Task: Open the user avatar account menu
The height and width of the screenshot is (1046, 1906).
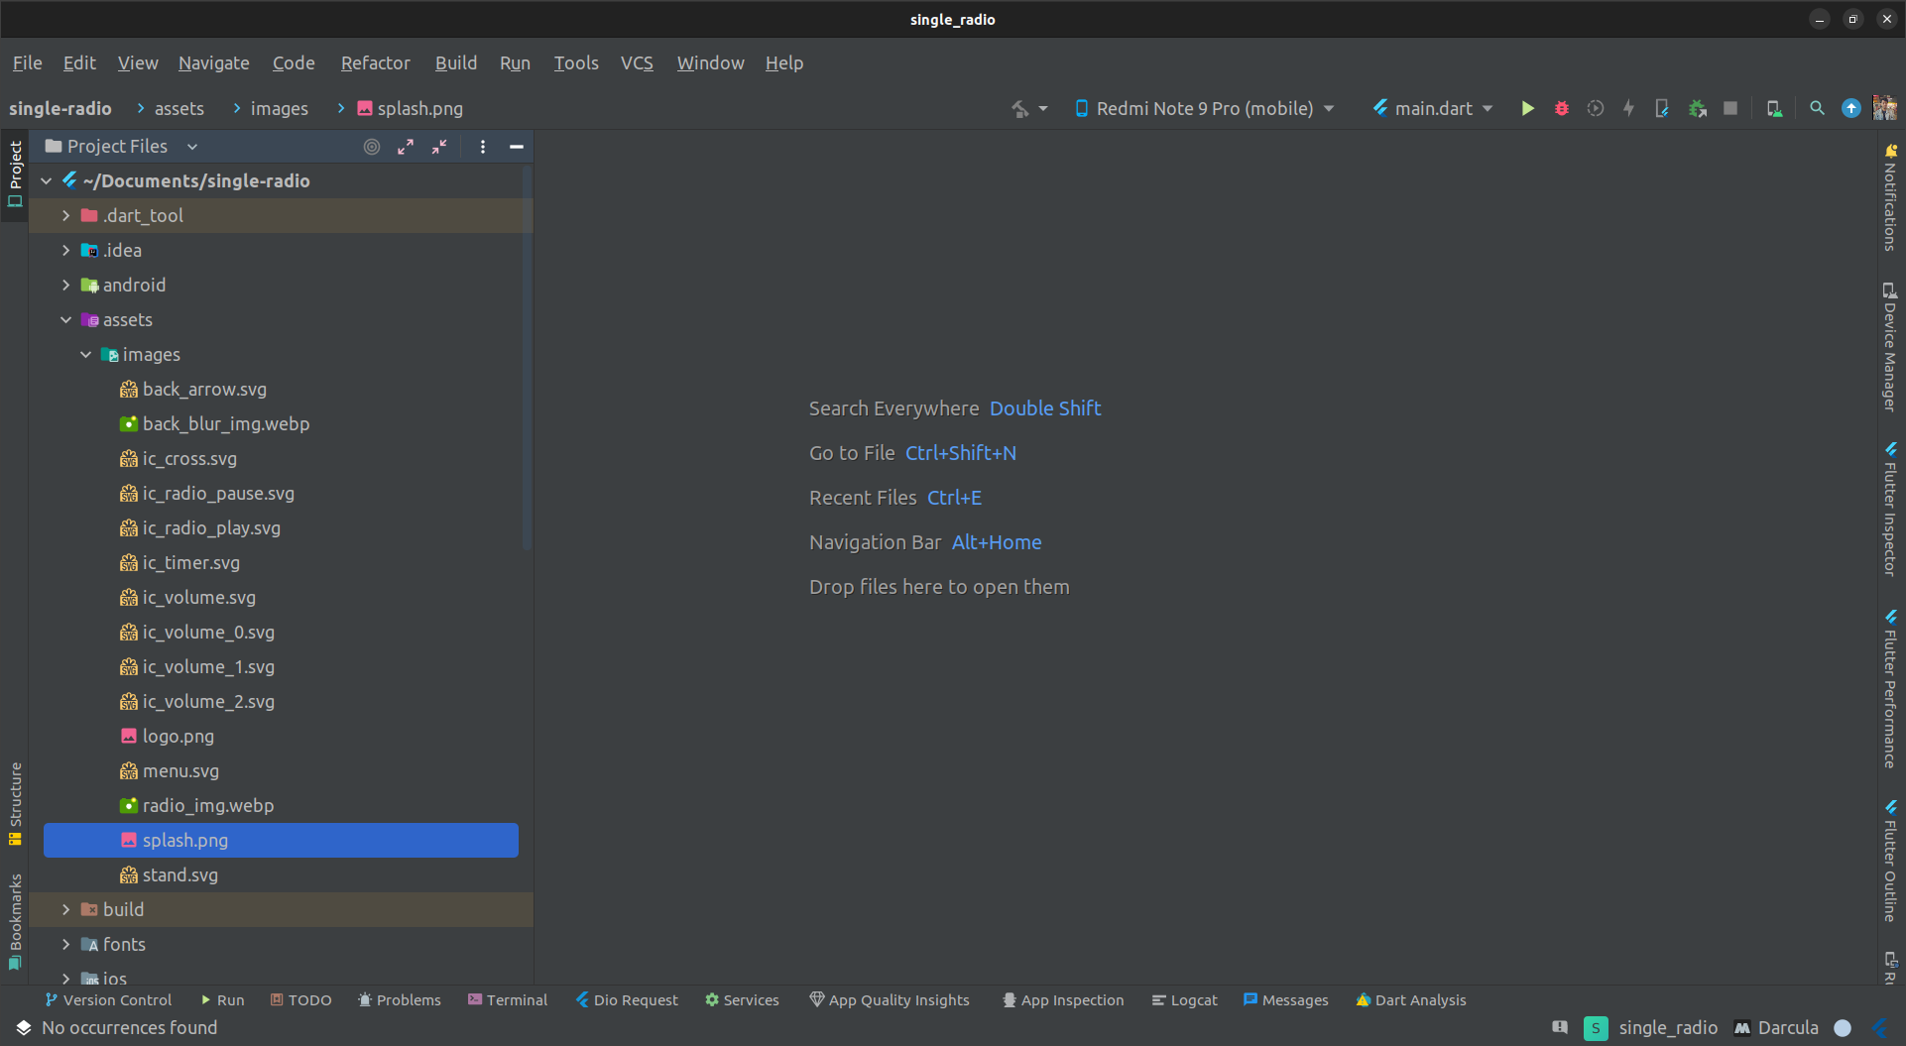Action: tap(1884, 108)
